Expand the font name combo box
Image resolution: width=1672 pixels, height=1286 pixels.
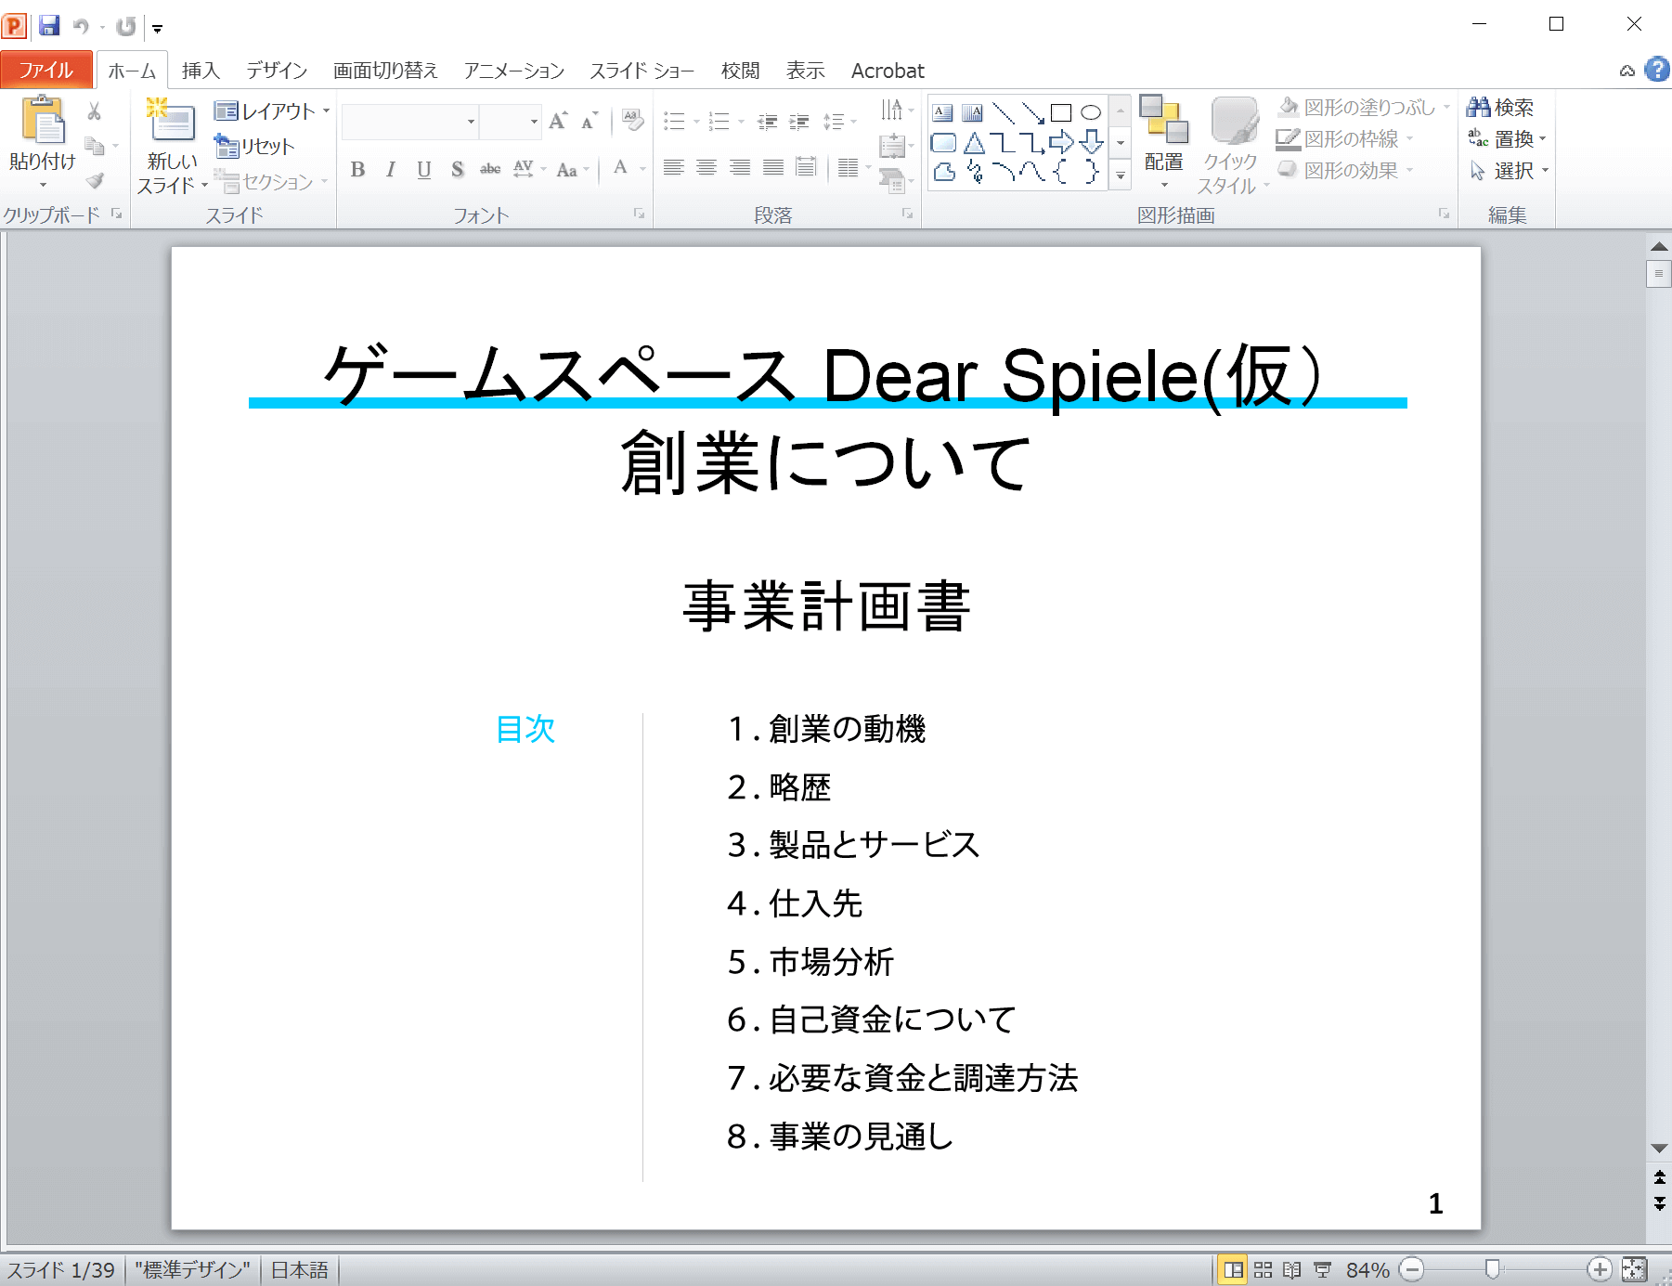(x=471, y=122)
